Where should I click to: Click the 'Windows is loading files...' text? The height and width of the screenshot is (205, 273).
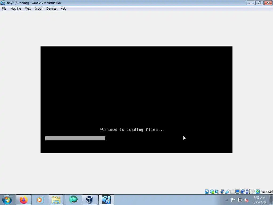(x=133, y=129)
